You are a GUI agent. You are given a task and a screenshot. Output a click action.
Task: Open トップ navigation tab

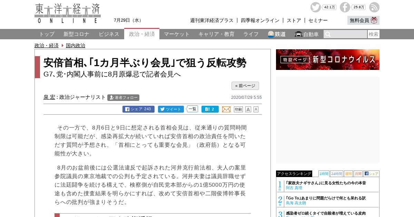(47, 34)
